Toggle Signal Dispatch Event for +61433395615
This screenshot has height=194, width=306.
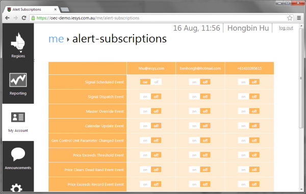[249, 97]
